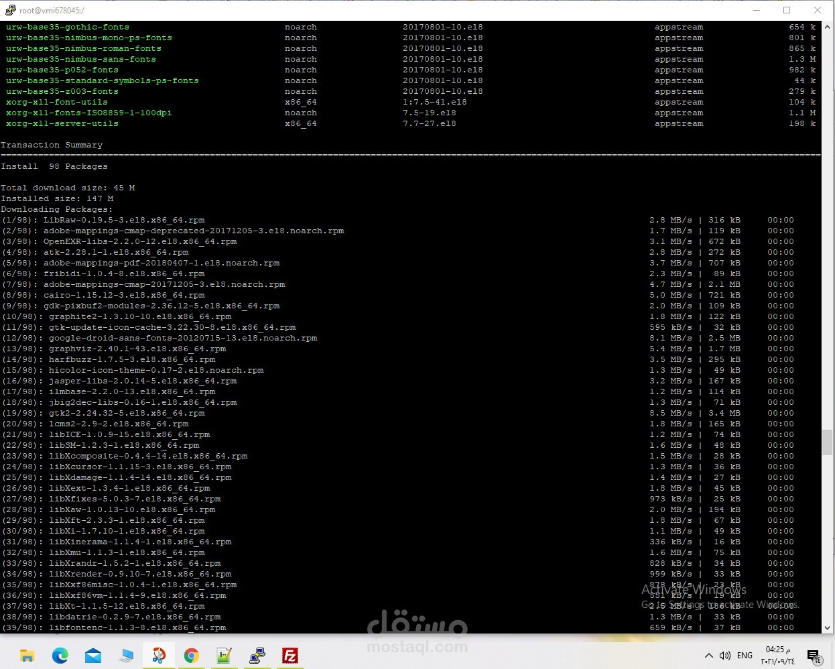Open the Mail app in taskbar
Image resolution: width=835 pixels, height=669 pixels.
(x=93, y=656)
